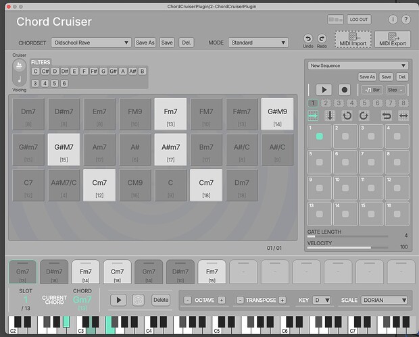Enable the A# note filter
419x337 pixels.
[132, 72]
